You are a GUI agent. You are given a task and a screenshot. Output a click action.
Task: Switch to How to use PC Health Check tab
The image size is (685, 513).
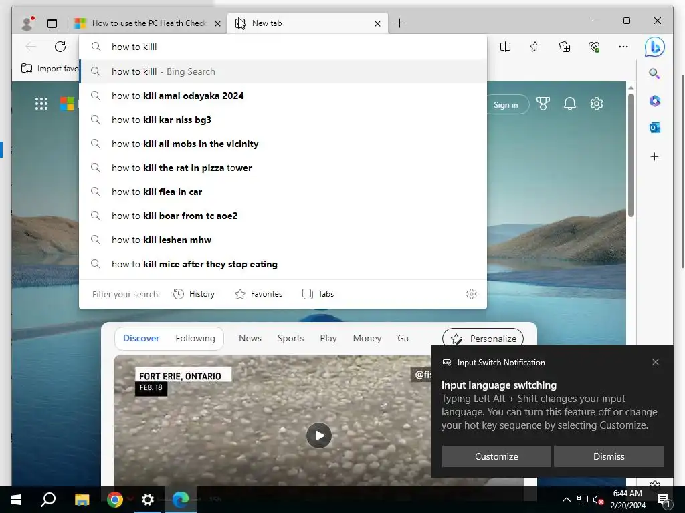(x=148, y=23)
